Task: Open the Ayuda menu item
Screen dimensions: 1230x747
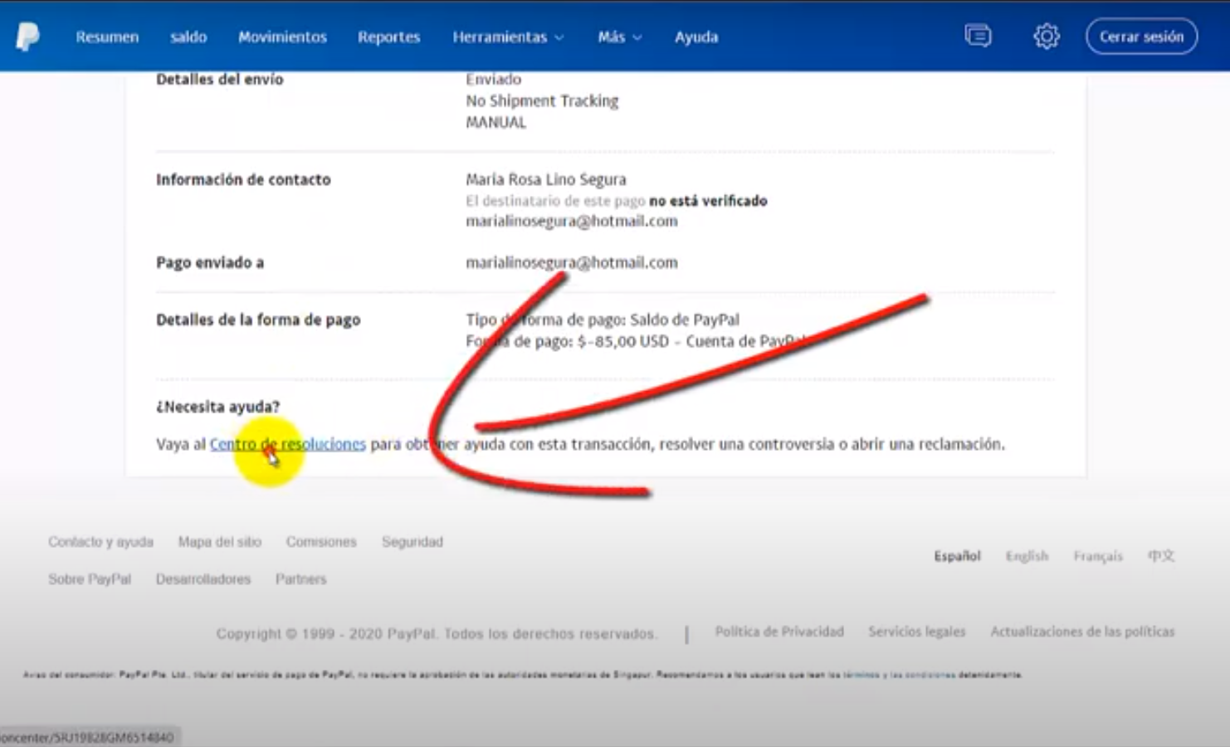Action: [x=696, y=37]
